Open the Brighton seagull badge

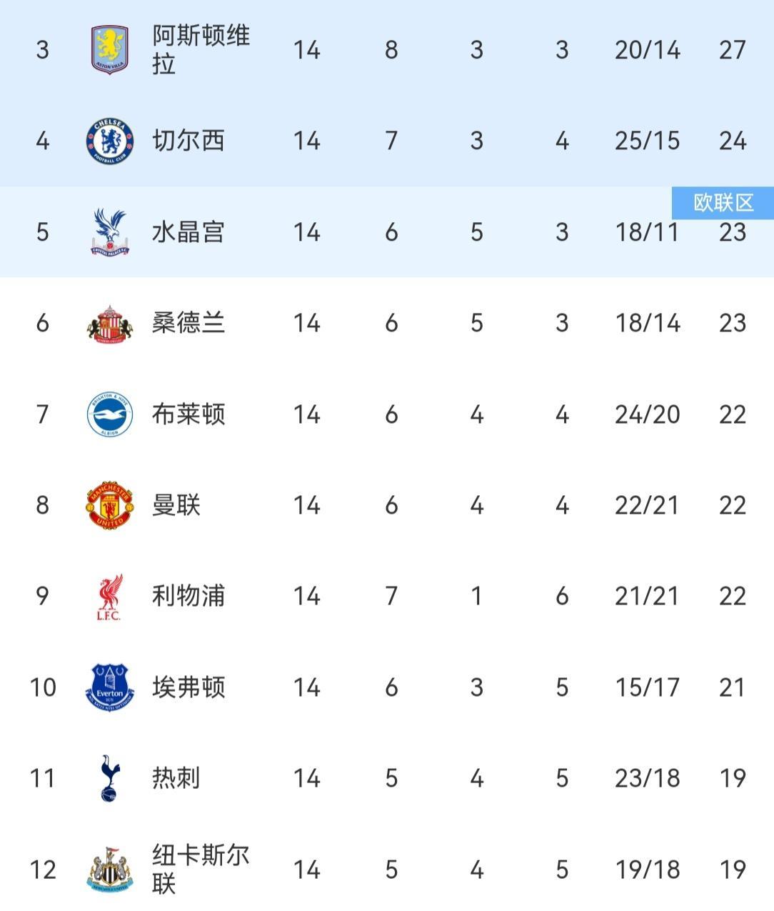point(109,414)
